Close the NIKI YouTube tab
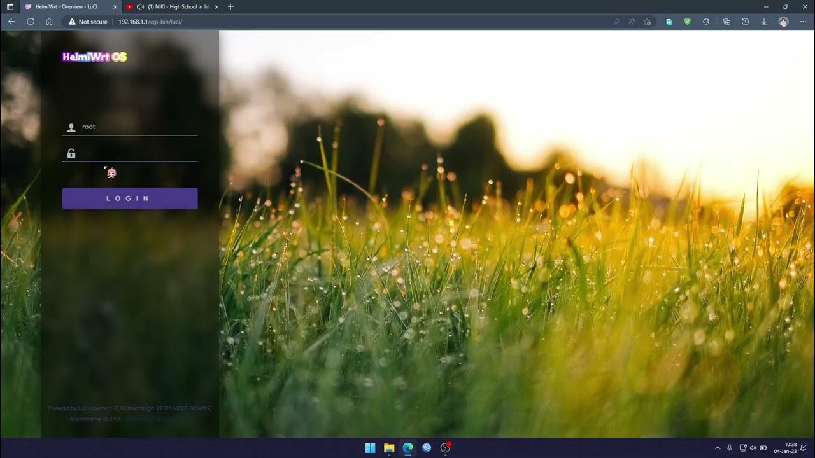The image size is (815, 458). point(216,6)
